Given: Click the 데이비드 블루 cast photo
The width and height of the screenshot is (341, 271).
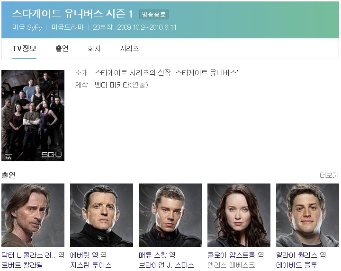Looking at the screenshot, I should click(307, 215).
